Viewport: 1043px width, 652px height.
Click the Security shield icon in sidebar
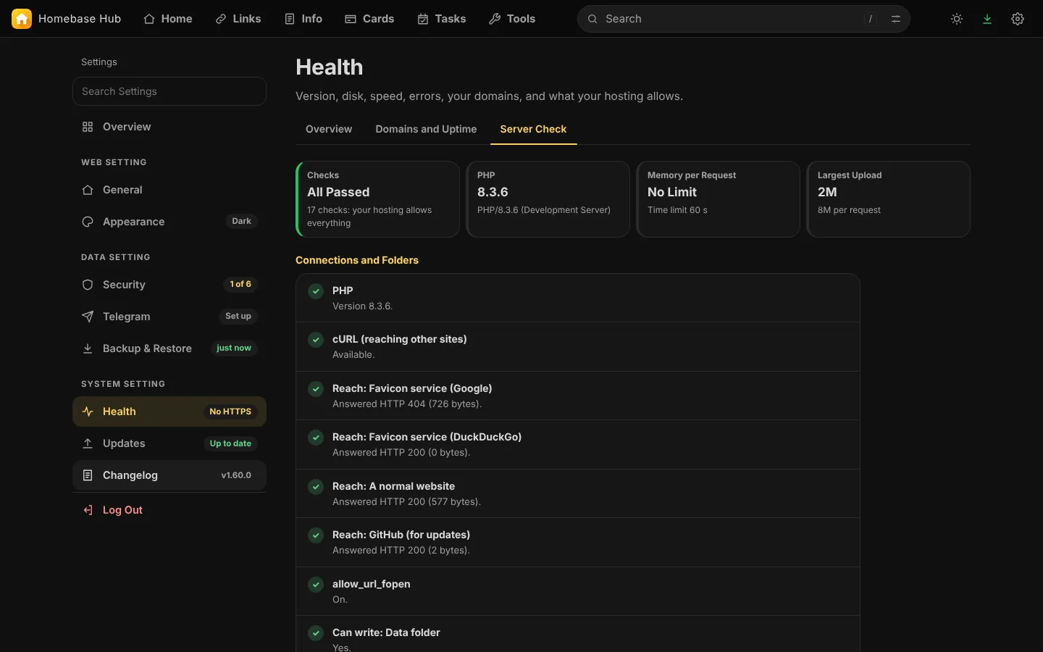[x=88, y=285]
